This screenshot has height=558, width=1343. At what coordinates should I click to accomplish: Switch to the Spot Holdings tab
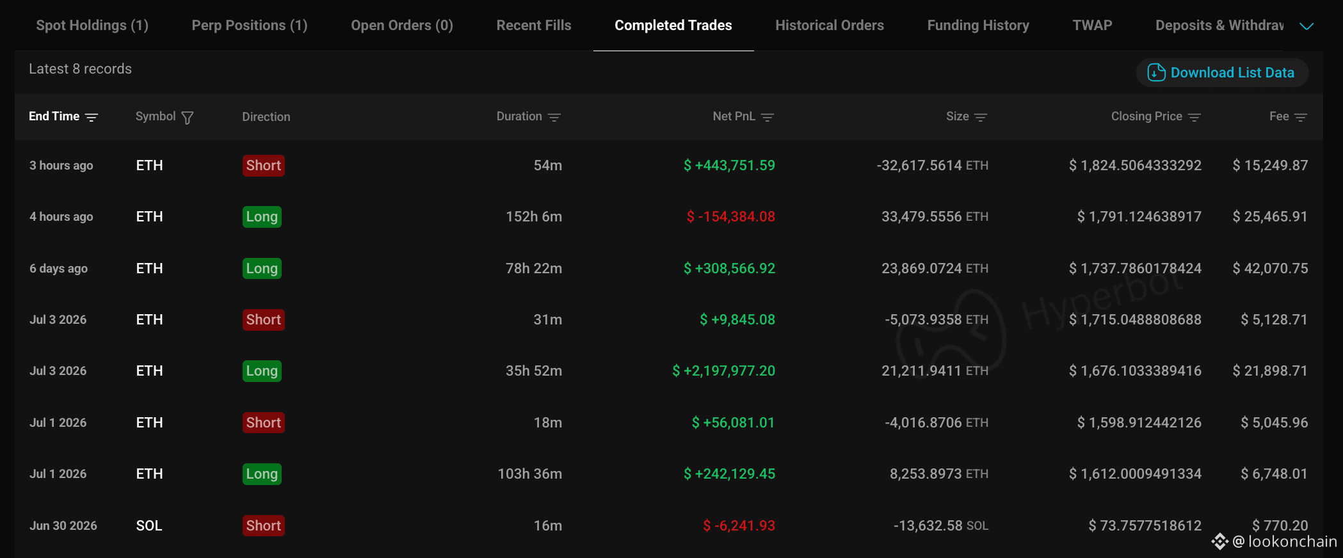pyautogui.click(x=92, y=25)
